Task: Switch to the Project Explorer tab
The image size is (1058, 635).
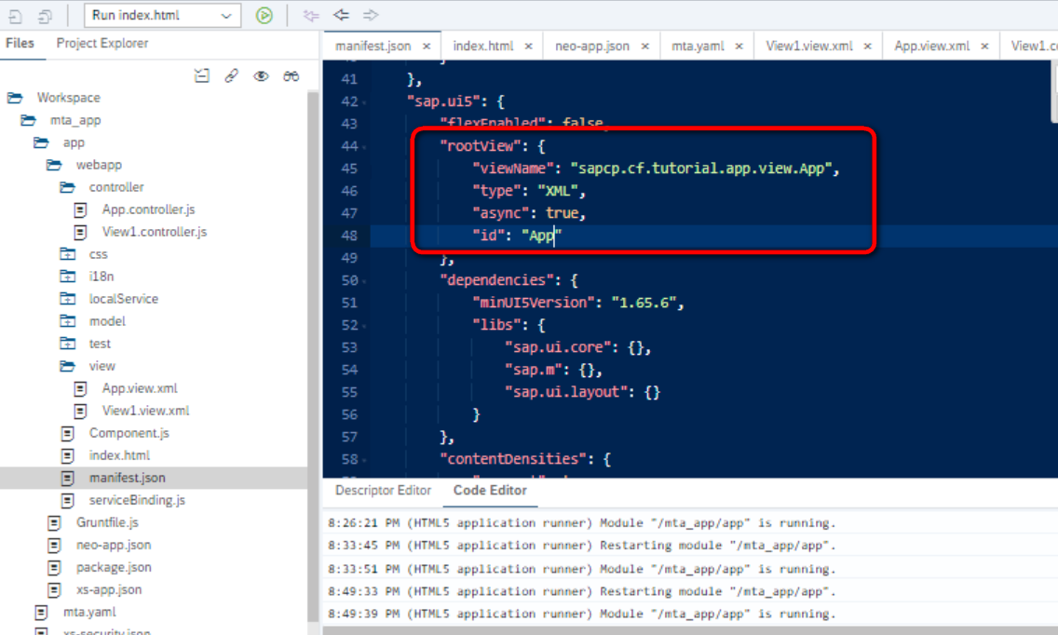Action: (x=102, y=43)
